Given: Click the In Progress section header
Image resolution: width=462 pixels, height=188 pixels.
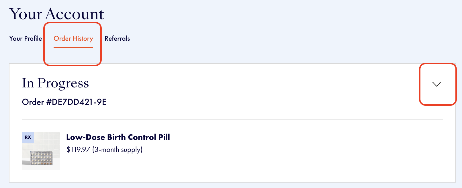Looking at the screenshot, I should [x=56, y=83].
